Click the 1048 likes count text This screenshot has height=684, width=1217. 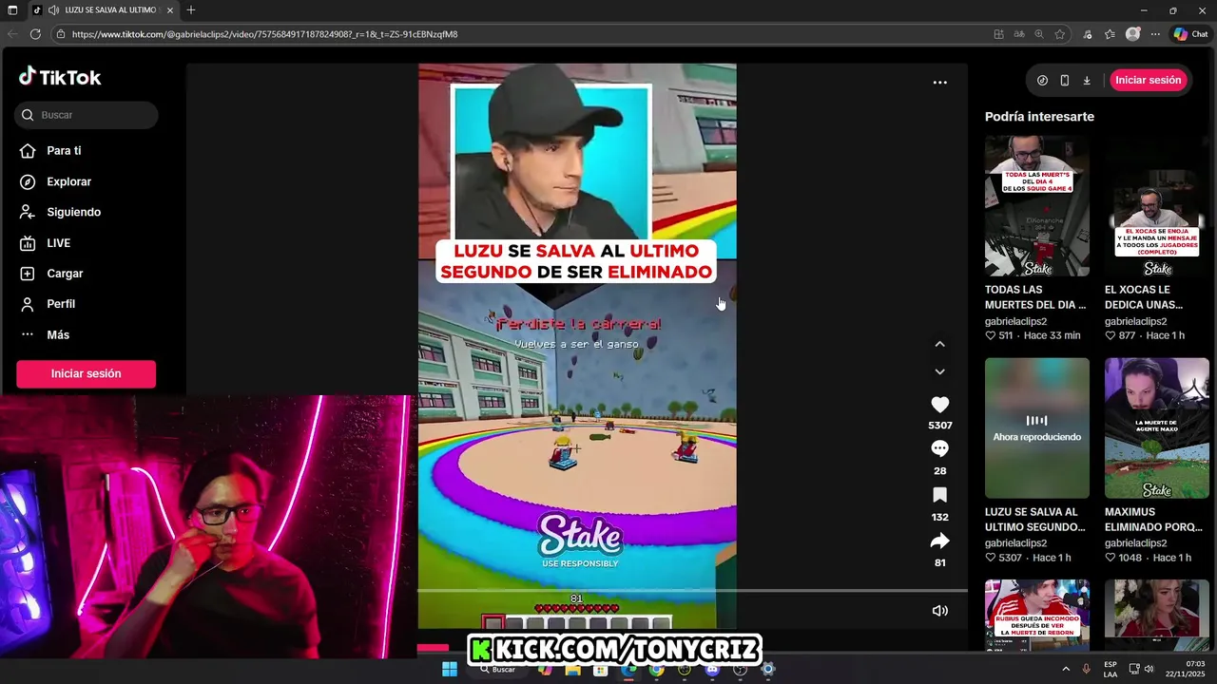[x=1130, y=558]
